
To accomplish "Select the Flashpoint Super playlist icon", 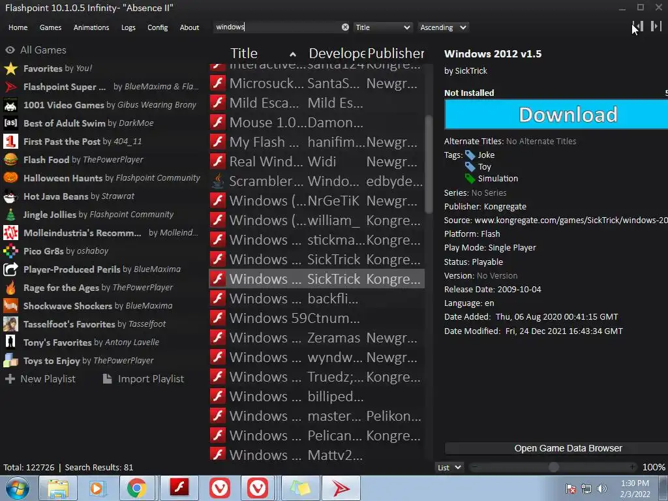I will click(10, 87).
